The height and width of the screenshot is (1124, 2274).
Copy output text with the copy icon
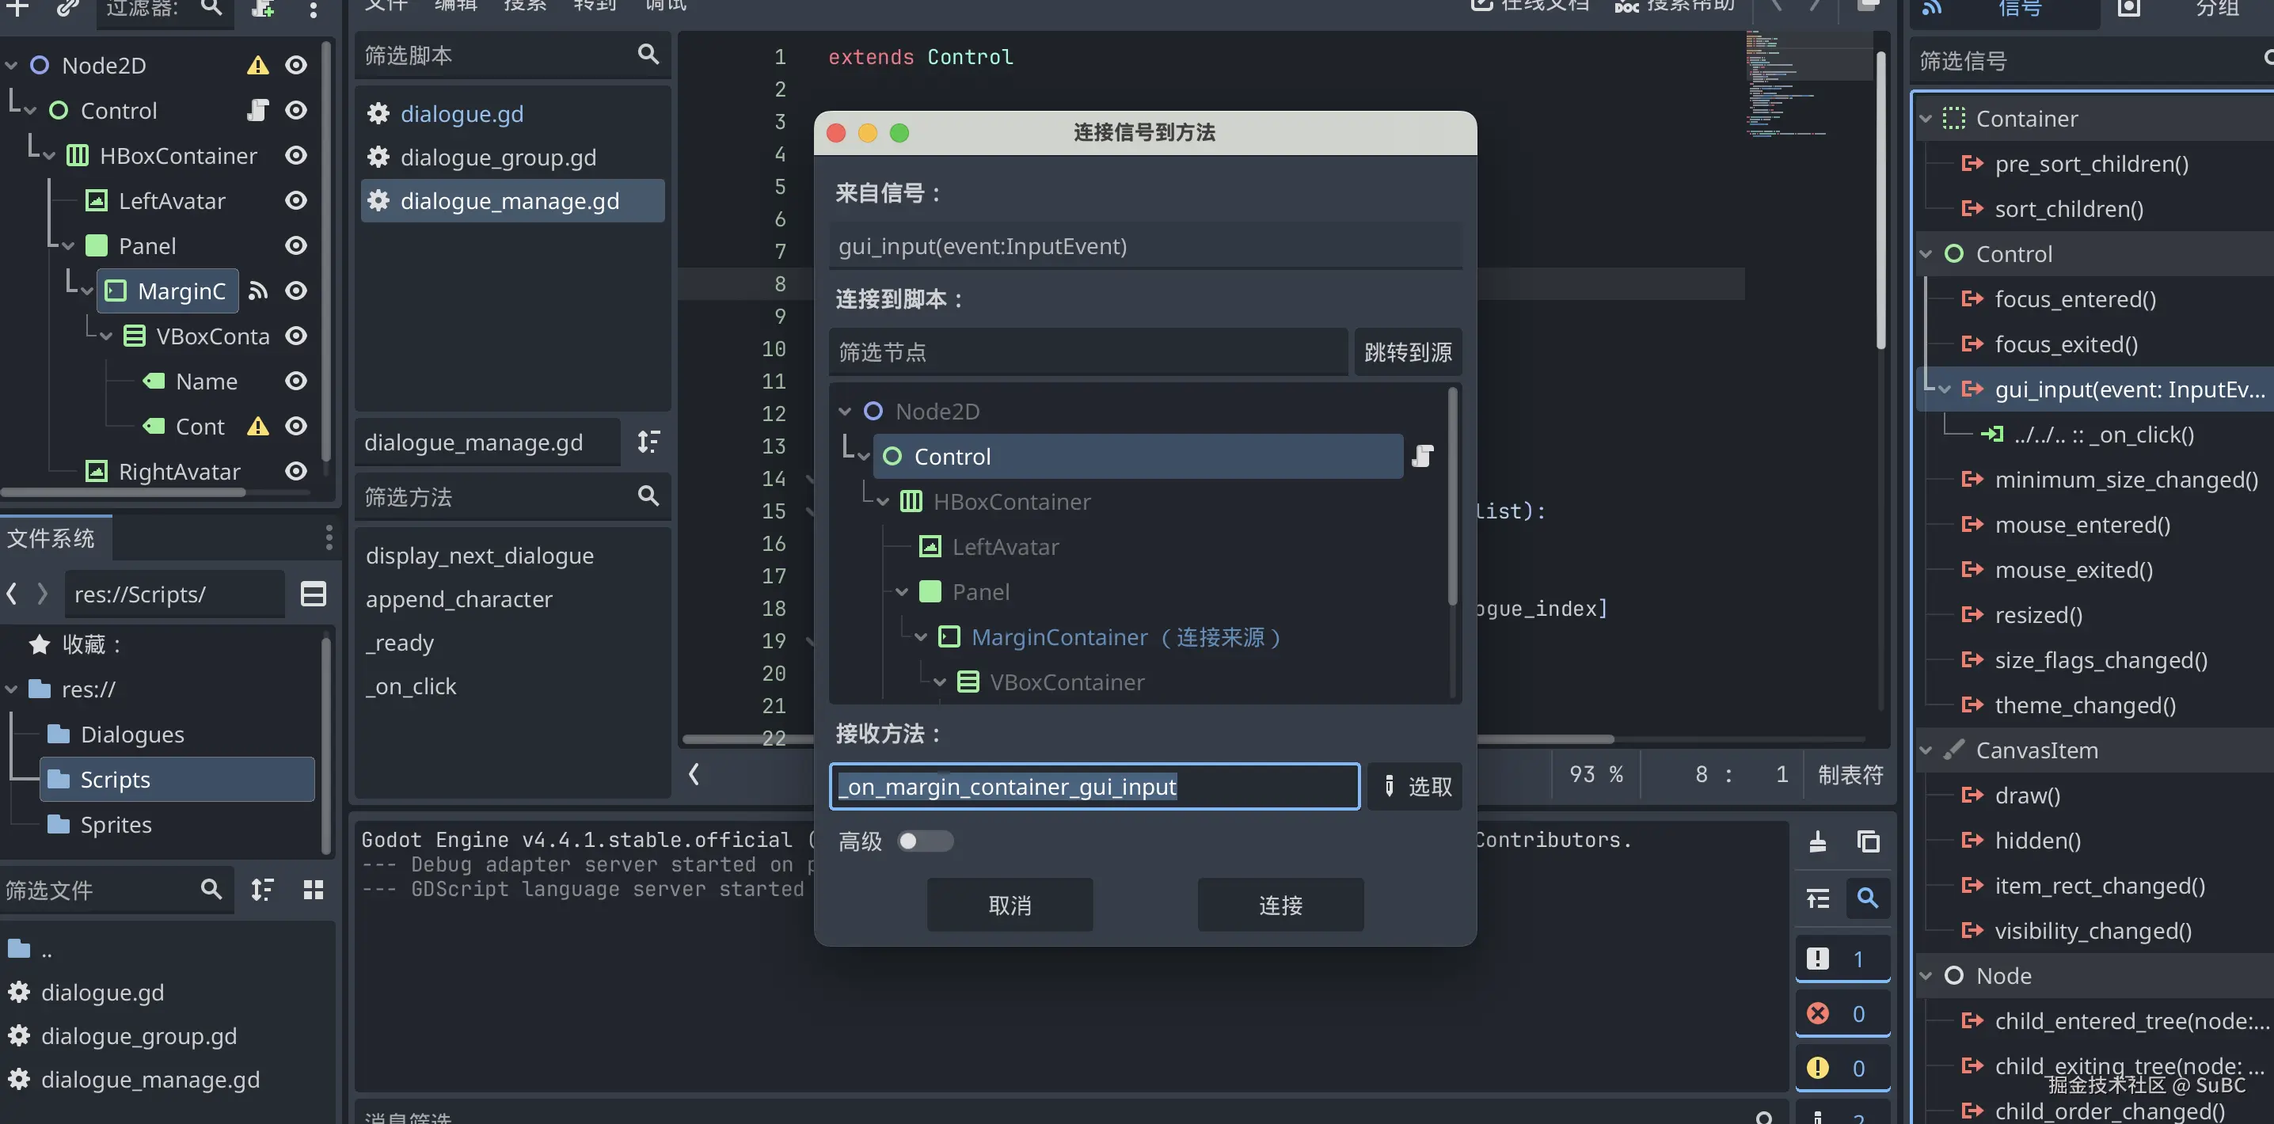point(1869,841)
